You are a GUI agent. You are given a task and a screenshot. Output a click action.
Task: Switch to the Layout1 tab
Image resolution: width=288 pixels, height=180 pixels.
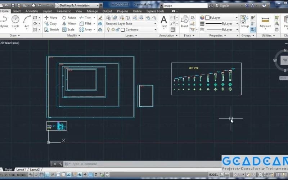click(21, 170)
